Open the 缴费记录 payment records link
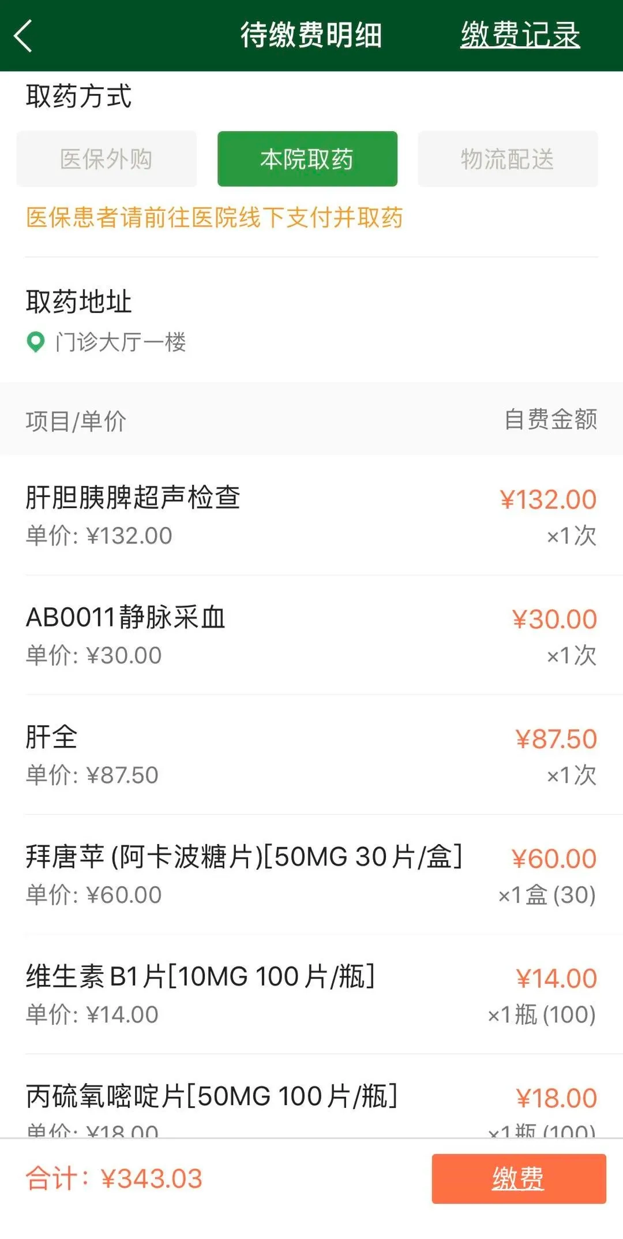The image size is (623, 1239). (520, 35)
